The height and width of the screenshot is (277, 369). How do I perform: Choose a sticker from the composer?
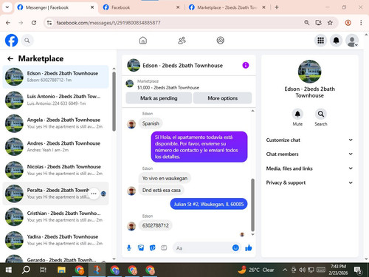[153, 247]
